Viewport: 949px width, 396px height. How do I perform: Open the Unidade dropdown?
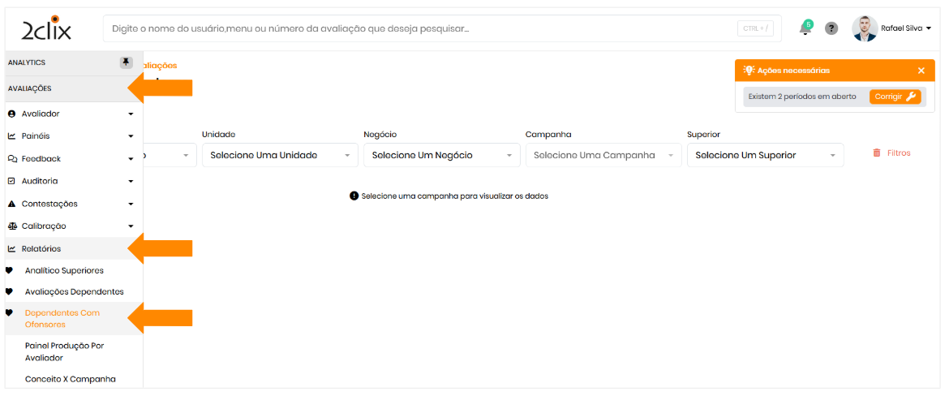[x=280, y=155]
